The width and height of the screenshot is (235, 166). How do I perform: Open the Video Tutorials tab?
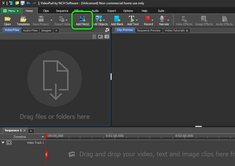coord(175,30)
